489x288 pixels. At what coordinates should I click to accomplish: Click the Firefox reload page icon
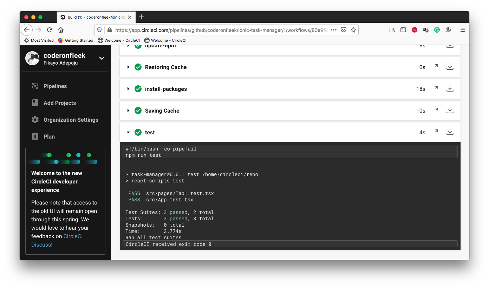[x=50, y=30]
